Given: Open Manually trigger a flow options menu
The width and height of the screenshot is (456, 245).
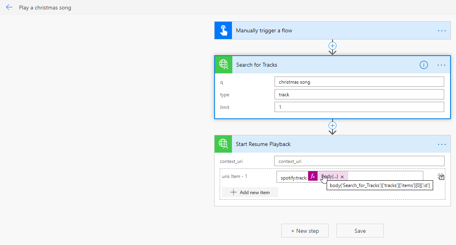Looking at the screenshot, I should pos(441,31).
